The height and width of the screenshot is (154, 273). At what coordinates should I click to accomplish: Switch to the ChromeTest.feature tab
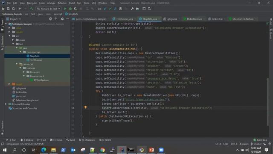coord(242,19)
